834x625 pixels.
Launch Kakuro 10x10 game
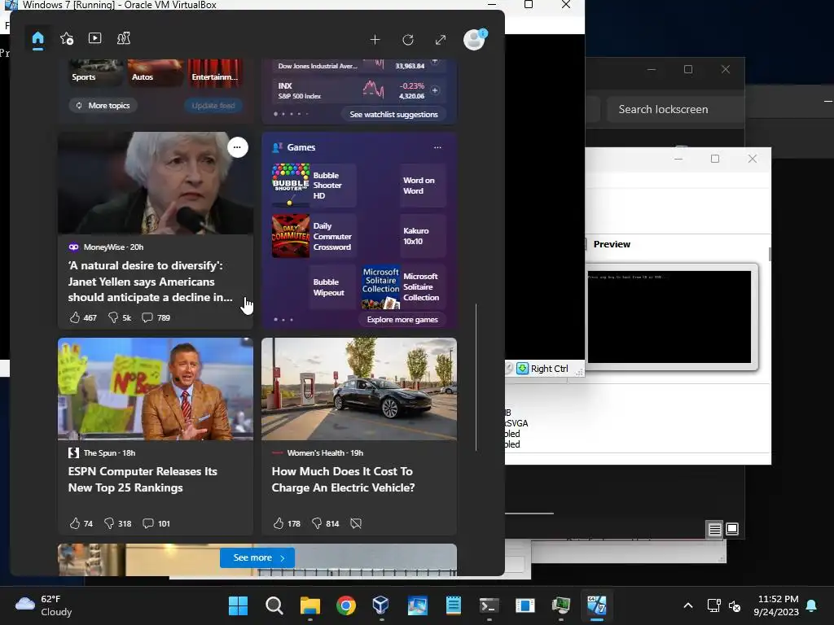[x=404, y=236]
